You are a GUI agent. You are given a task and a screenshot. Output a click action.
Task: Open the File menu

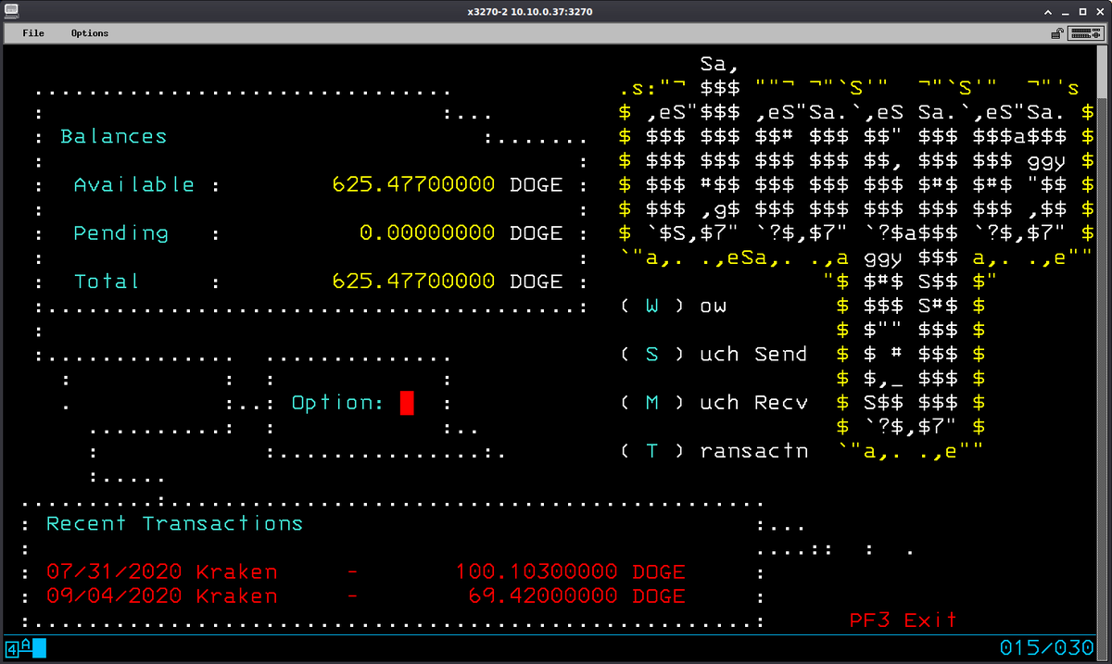(x=33, y=33)
